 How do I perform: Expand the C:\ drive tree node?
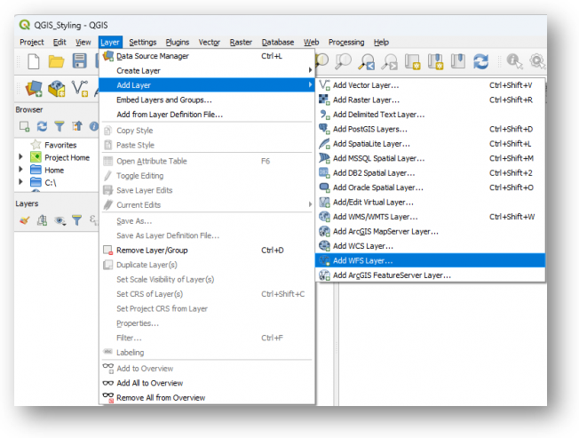[20, 182]
